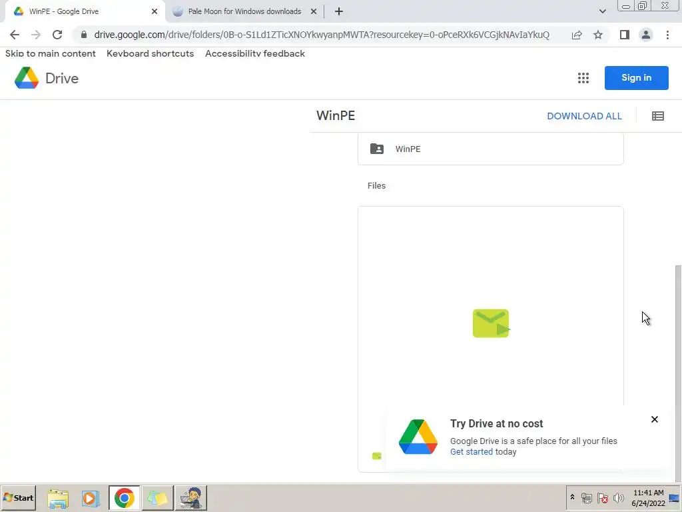This screenshot has width=682, height=512.
Task: Click the Get started link
Action: 472,452
